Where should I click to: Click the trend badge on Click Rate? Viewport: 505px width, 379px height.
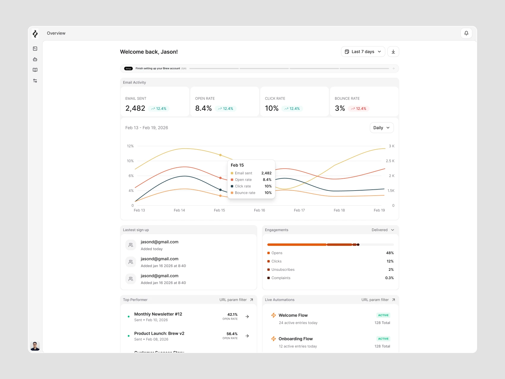pyautogui.click(x=292, y=108)
